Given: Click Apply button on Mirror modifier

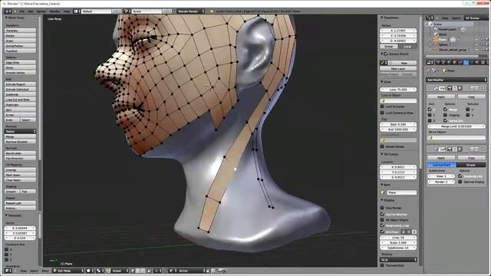Looking at the screenshot, I should [x=441, y=97].
